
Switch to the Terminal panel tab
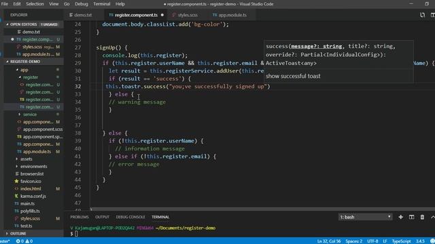[160, 217]
